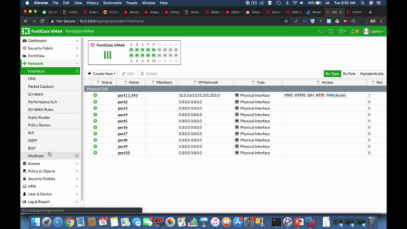This screenshot has width=407, height=229.
Task: Filter the Type column
Action: click(x=253, y=82)
